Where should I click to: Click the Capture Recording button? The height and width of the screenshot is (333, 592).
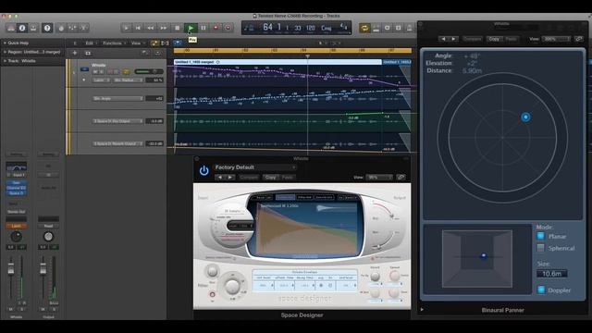coord(228,28)
